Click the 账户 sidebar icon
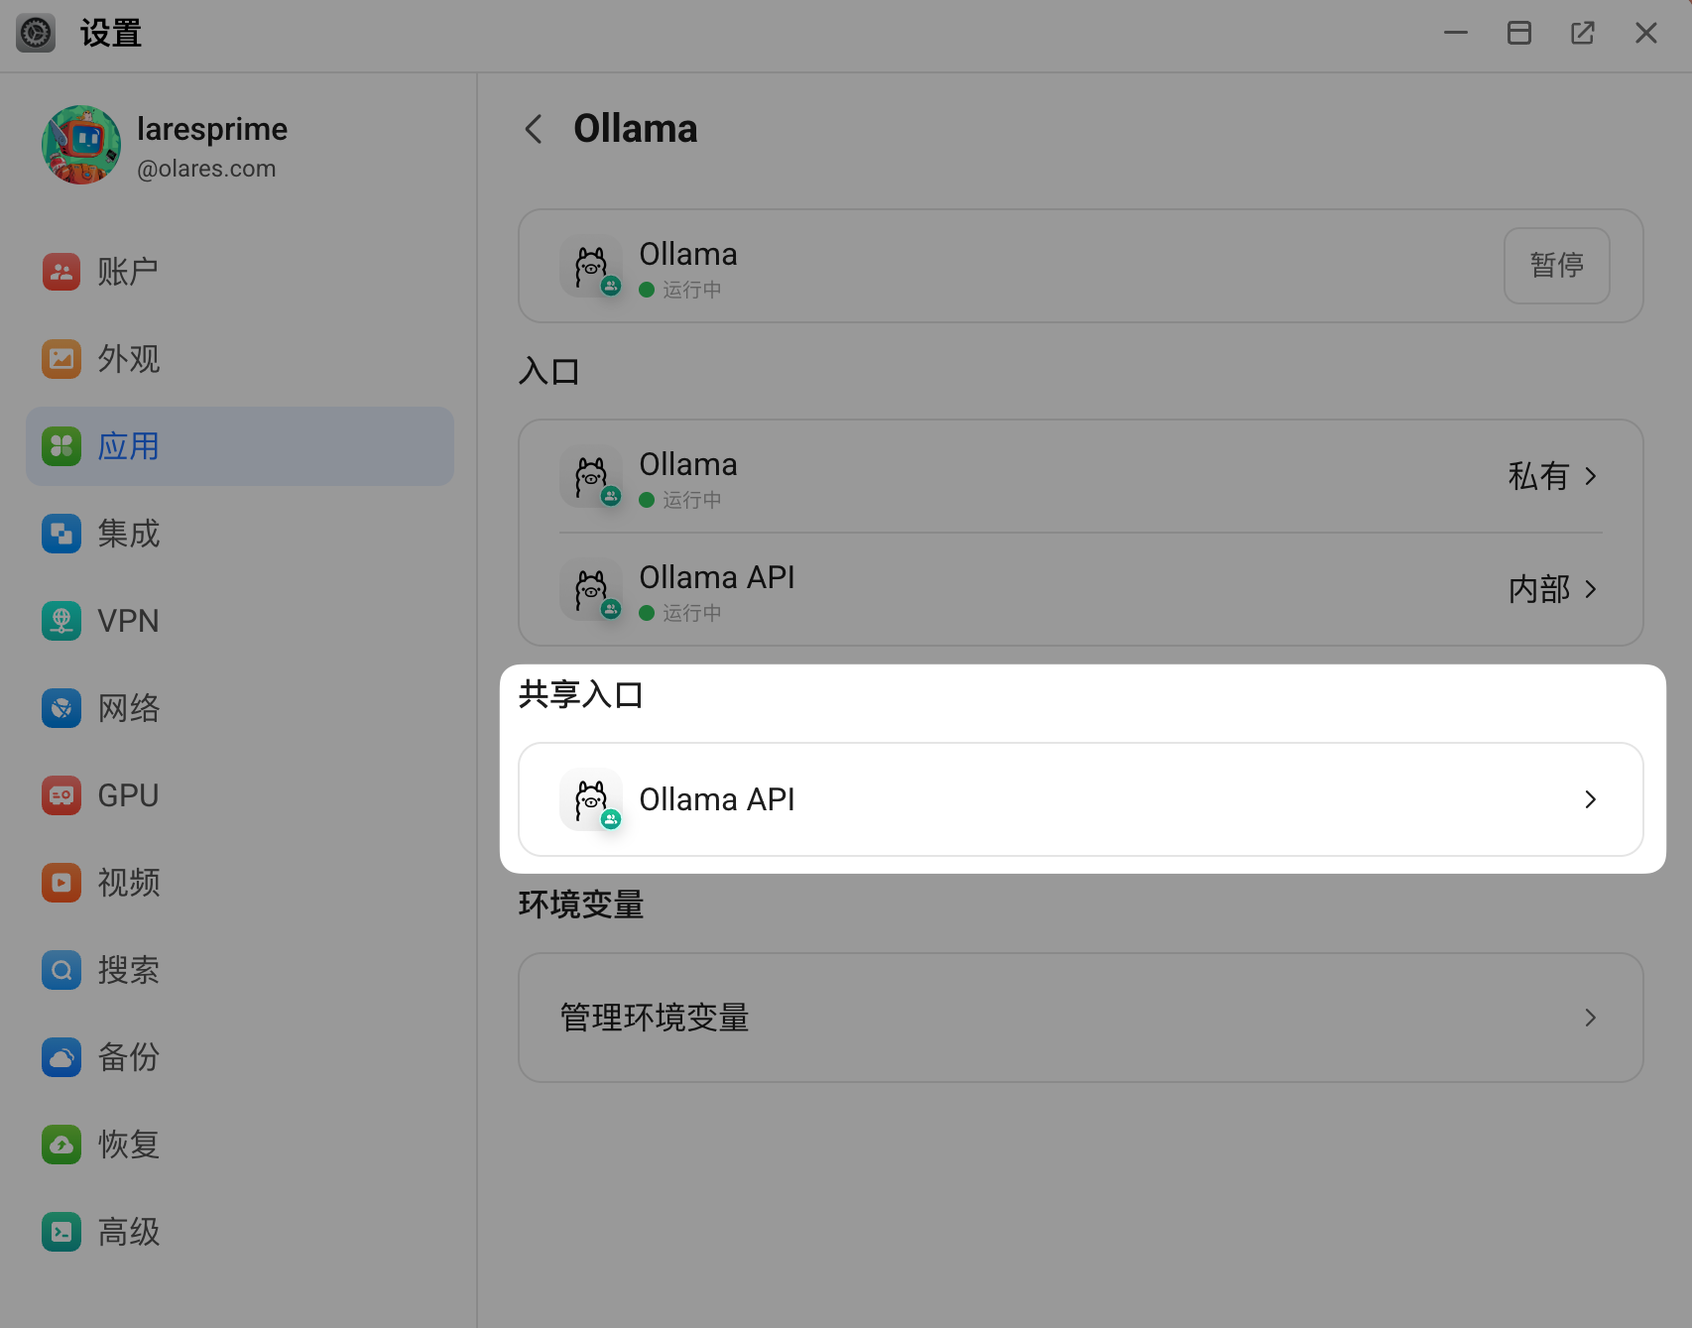The height and width of the screenshot is (1328, 1692). (61, 272)
